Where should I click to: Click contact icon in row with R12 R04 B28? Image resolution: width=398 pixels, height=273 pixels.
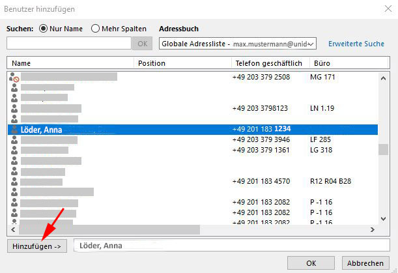click(x=14, y=181)
